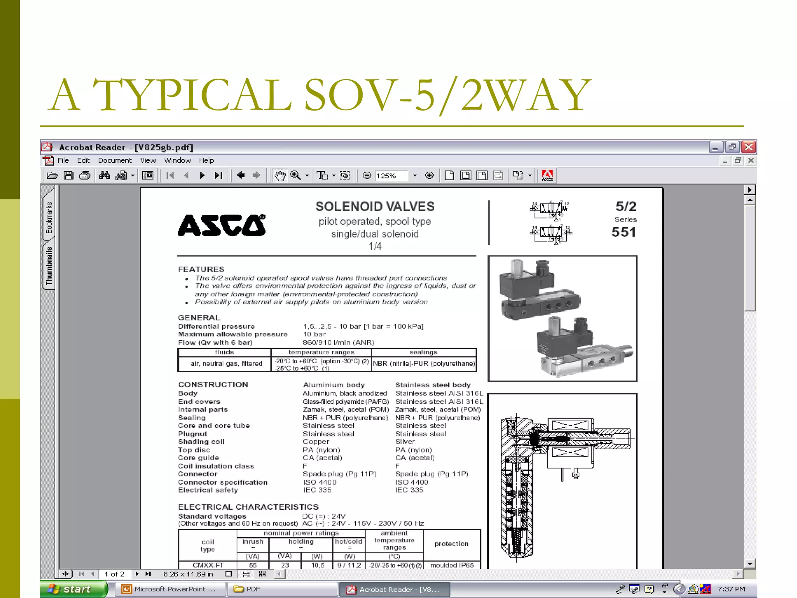Screen dimensions: 797x598
Task: Click the 7:37 PM system clock
Action: 731,589
